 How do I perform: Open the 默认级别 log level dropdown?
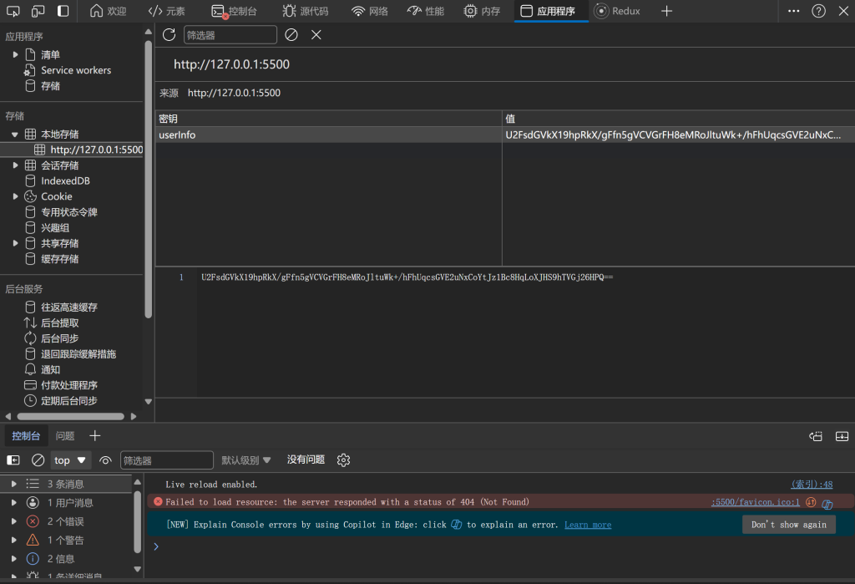(246, 460)
